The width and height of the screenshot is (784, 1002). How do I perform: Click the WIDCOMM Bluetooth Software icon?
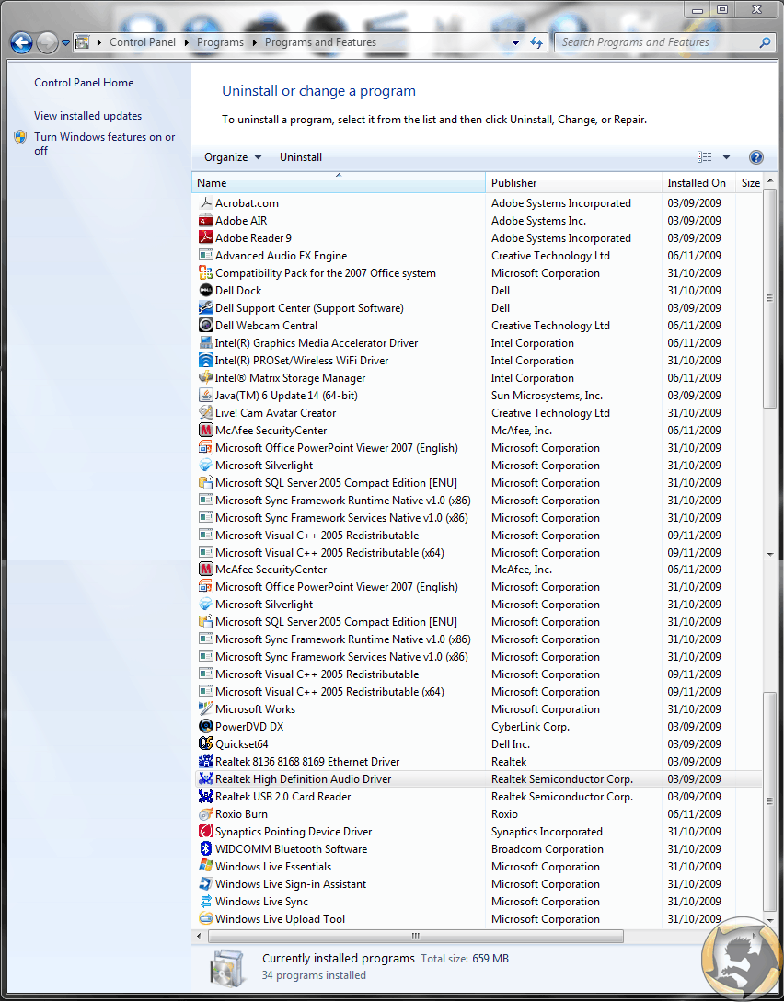[206, 849]
